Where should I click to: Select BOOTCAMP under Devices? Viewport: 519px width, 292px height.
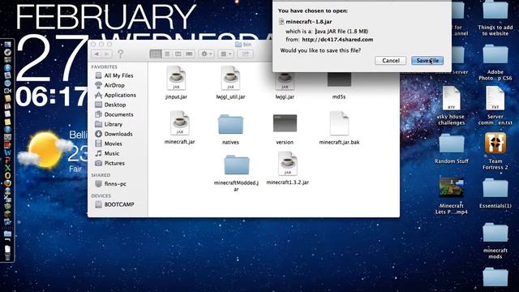114,204
